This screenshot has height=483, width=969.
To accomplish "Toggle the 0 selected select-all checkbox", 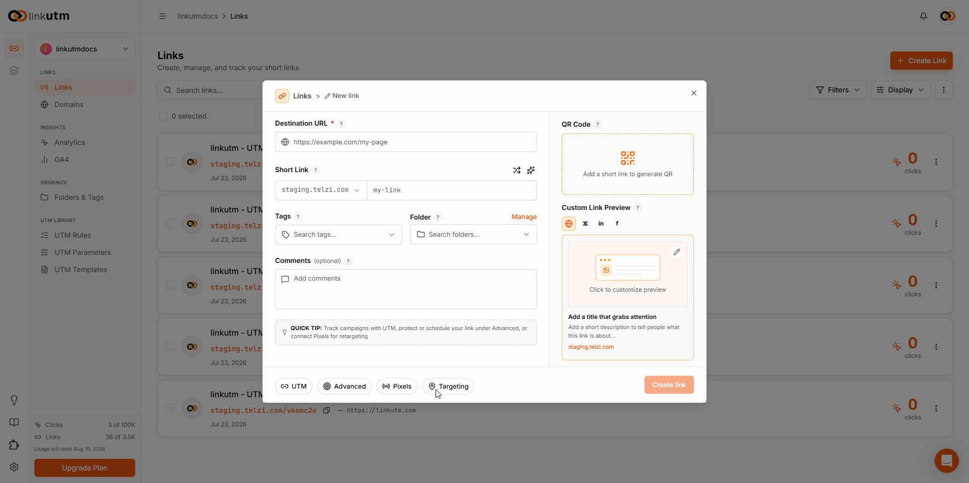I will (164, 116).
